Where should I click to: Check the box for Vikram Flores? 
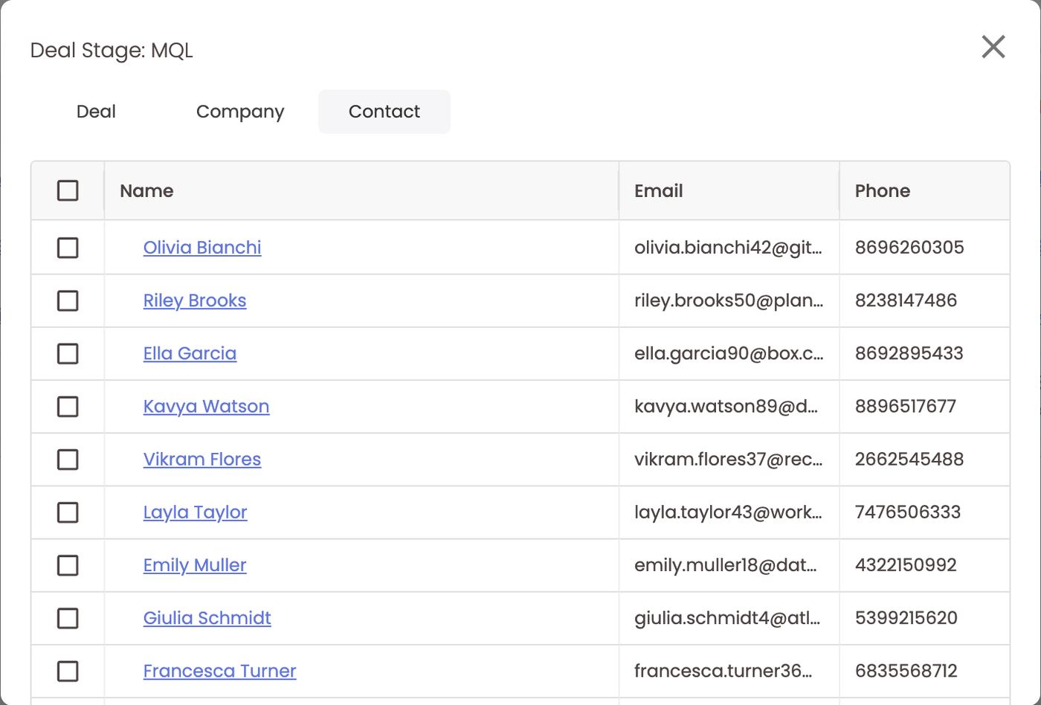click(68, 460)
